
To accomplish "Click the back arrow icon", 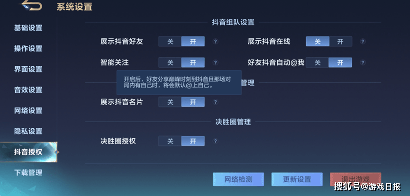I will 31,6.
